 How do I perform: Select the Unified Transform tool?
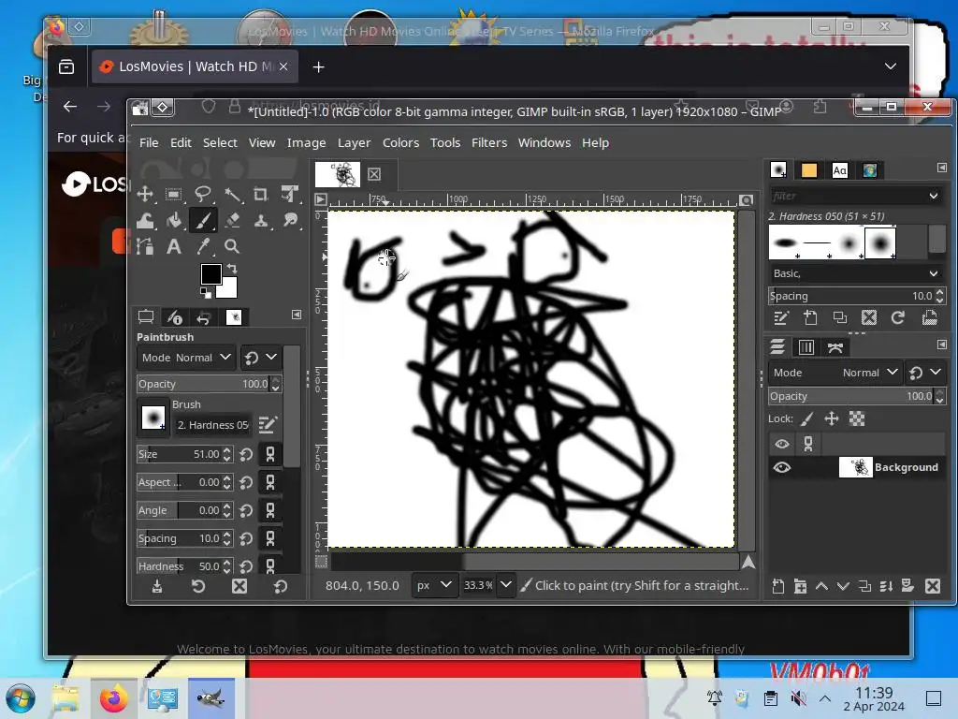[x=290, y=195]
